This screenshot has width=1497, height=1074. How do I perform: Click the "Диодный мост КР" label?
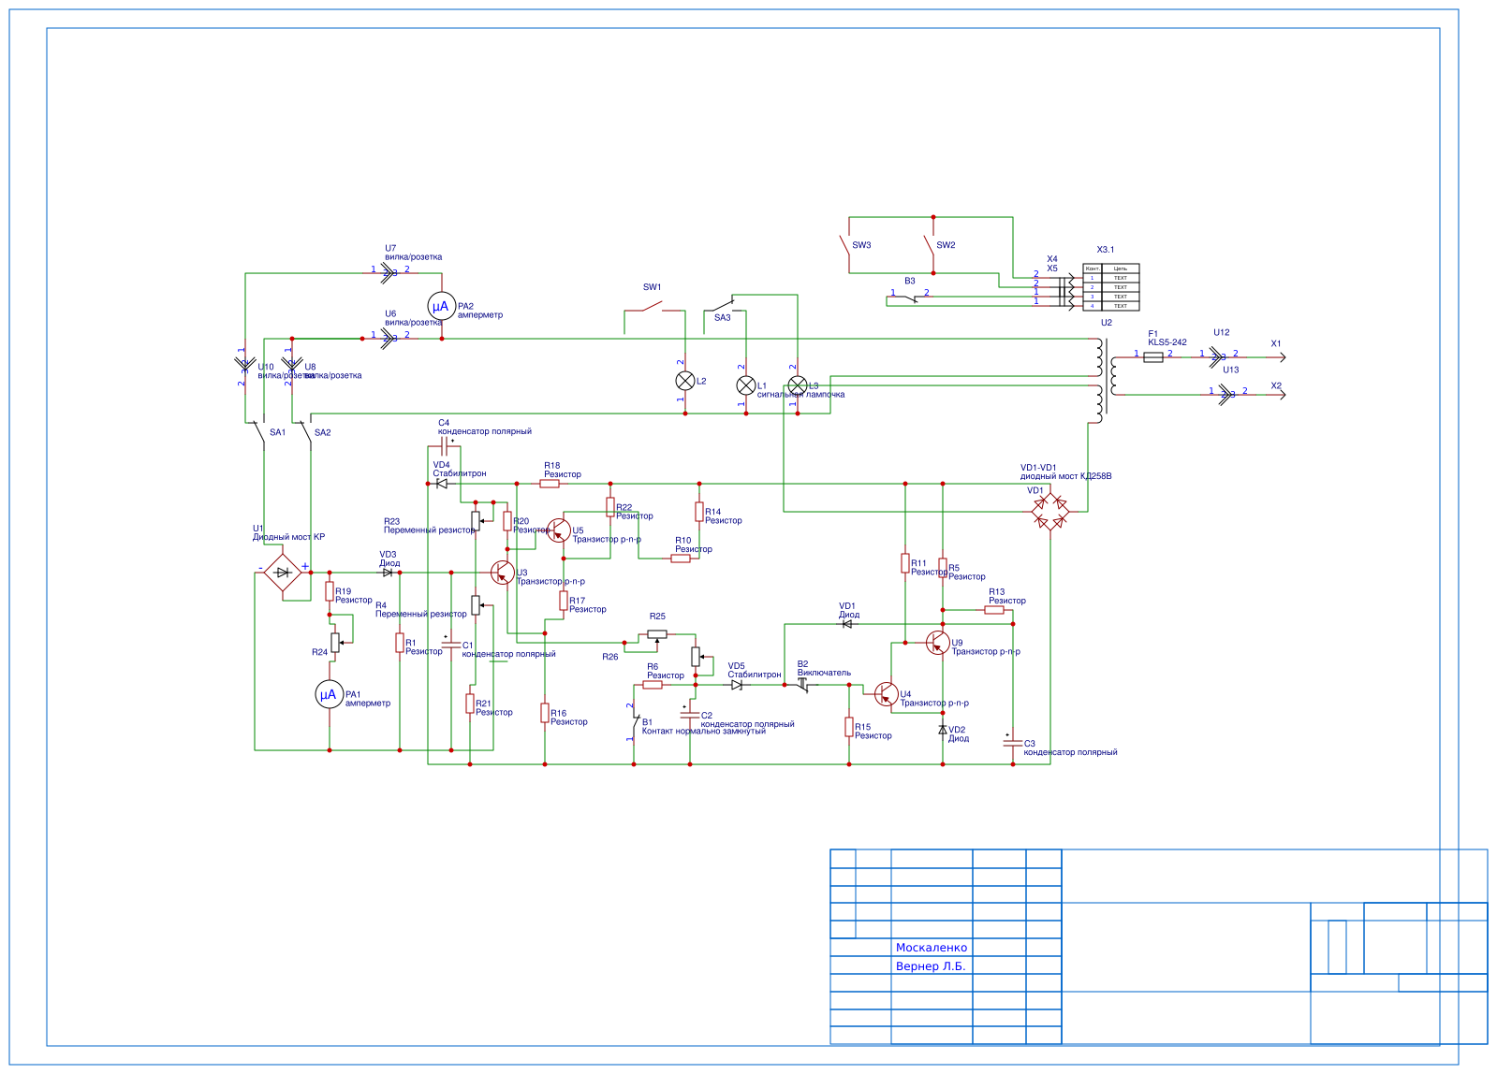pos(288,537)
